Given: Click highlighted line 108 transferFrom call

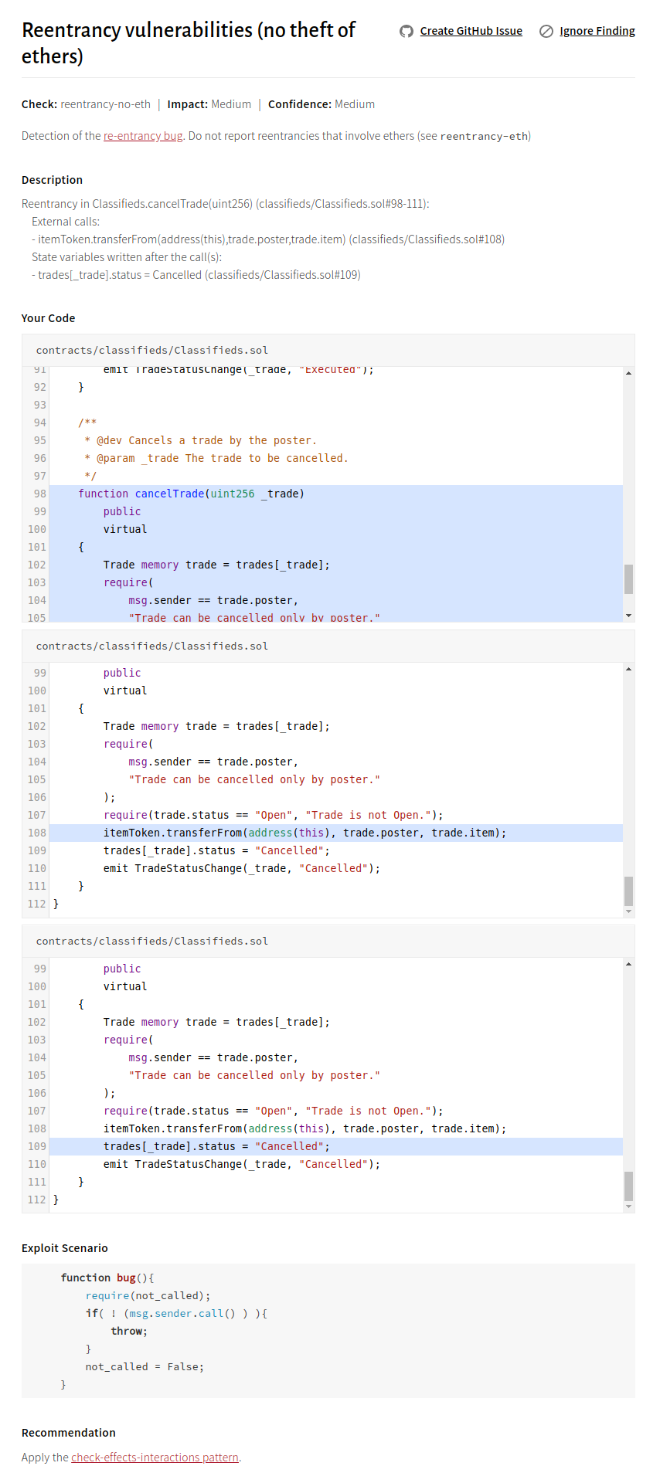Looking at the screenshot, I should tap(304, 833).
